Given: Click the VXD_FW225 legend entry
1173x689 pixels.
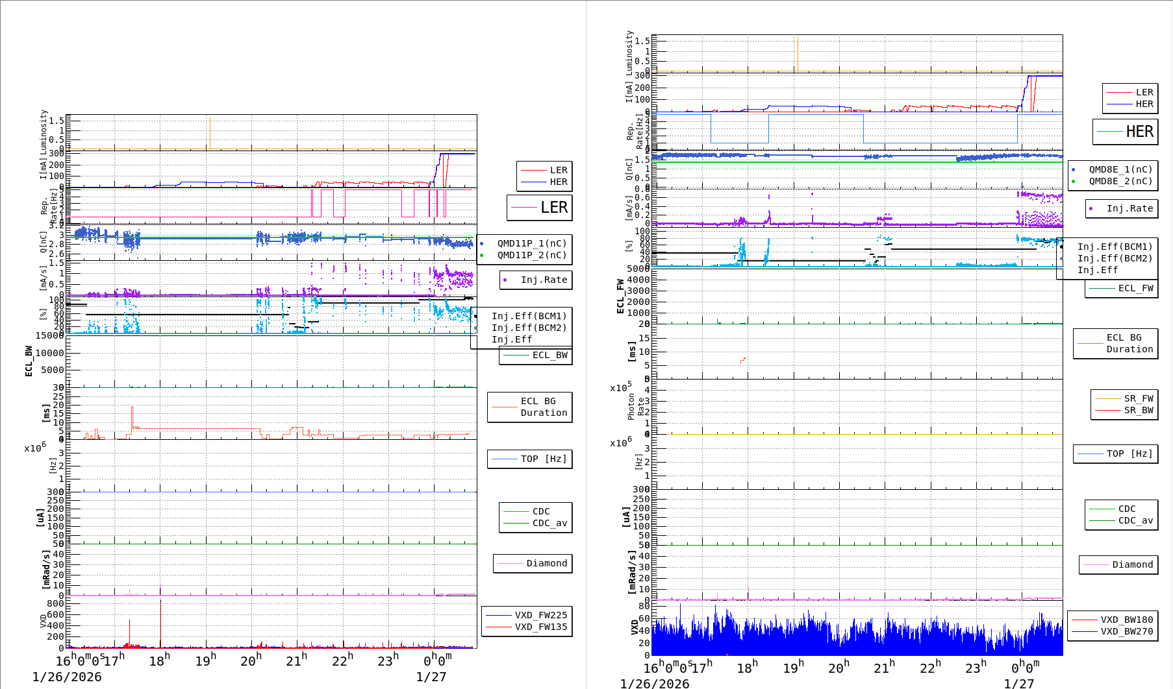Looking at the screenshot, I should point(540,615).
